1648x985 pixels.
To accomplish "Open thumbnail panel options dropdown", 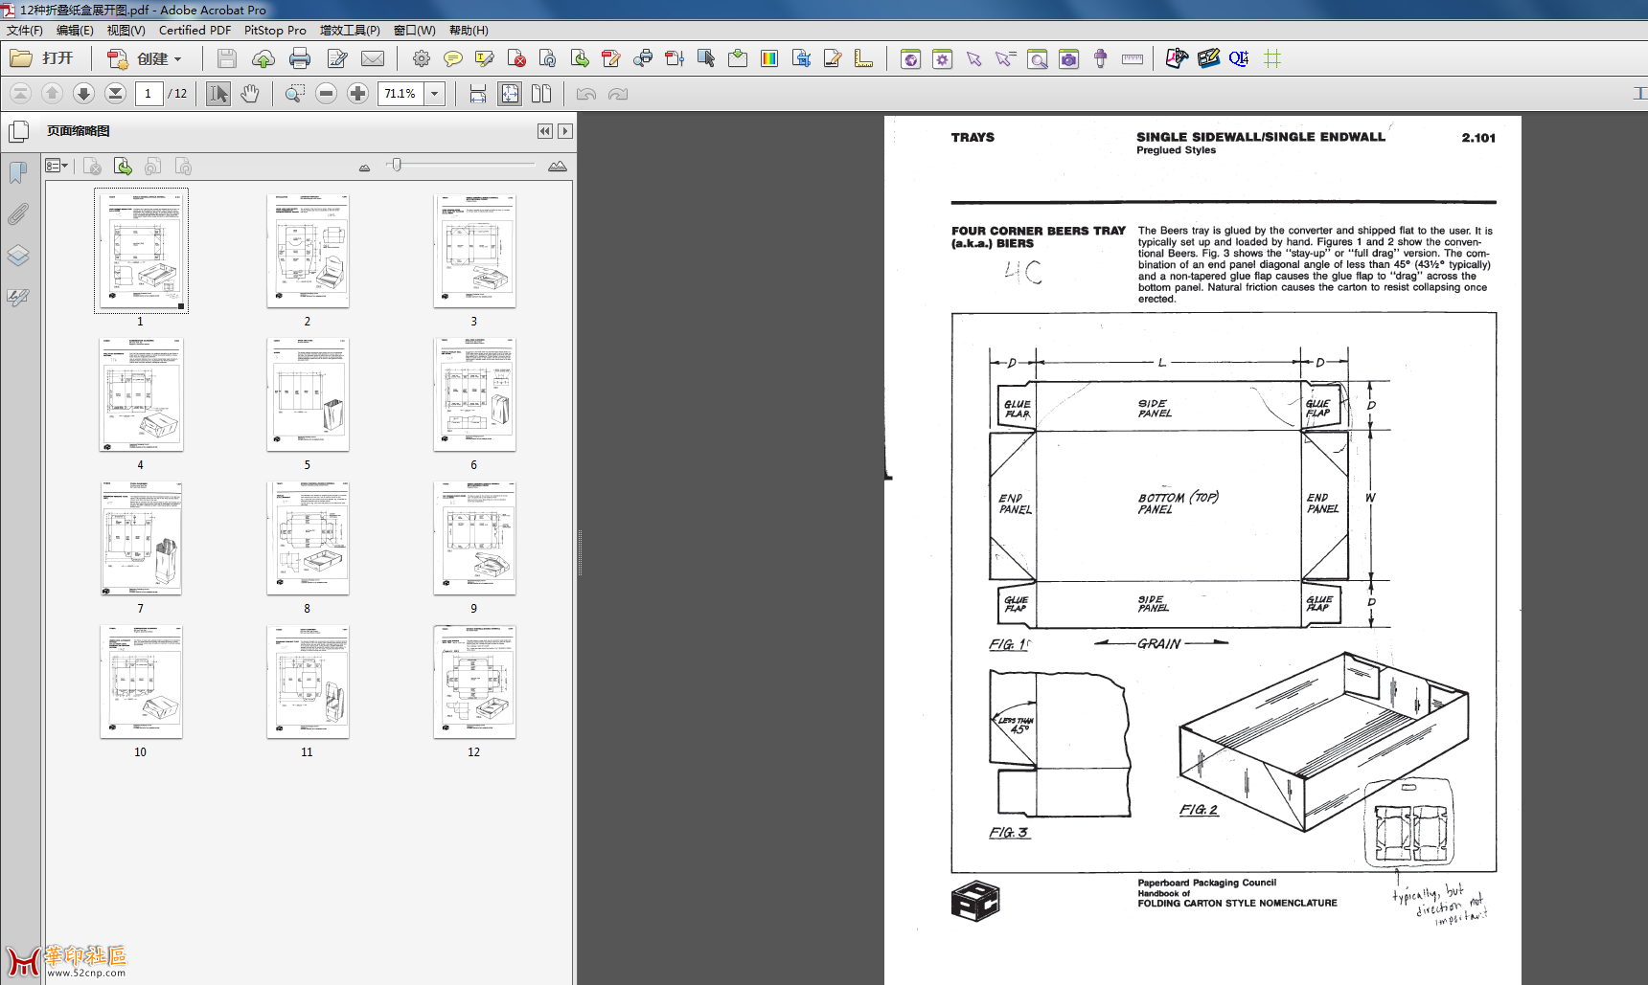I will click(x=57, y=167).
